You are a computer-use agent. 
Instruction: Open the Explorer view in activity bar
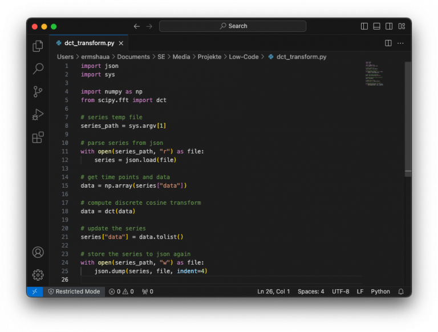tap(38, 46)
